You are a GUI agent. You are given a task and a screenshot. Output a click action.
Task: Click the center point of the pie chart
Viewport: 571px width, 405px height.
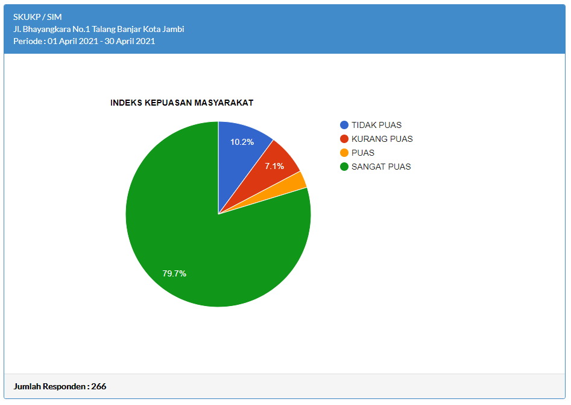click(218, 214)
